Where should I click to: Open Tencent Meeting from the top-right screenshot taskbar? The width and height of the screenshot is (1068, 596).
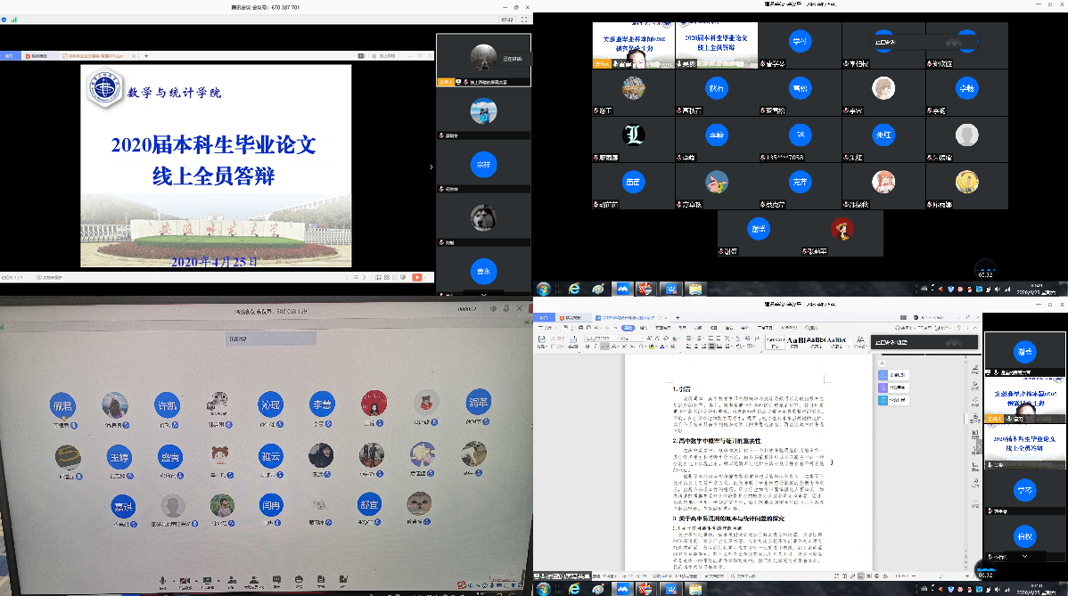click(x=622, y=290)
